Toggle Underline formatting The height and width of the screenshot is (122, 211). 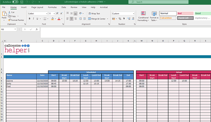(37, 19)
